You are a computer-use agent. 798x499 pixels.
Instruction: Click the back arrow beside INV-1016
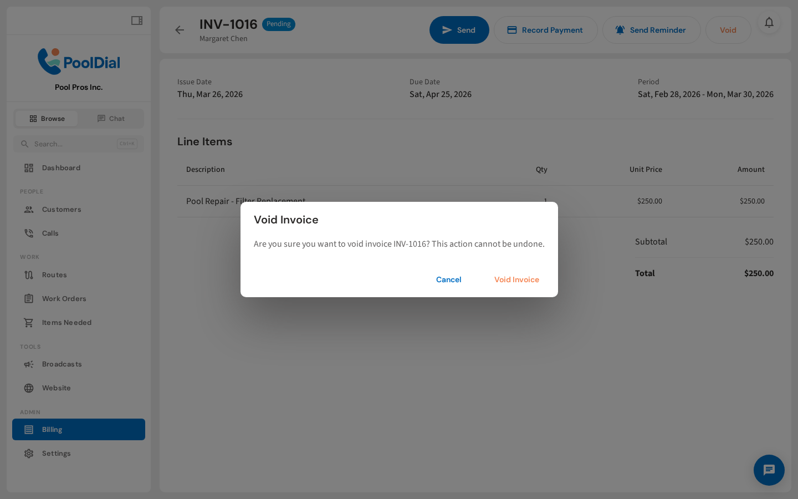180,30
